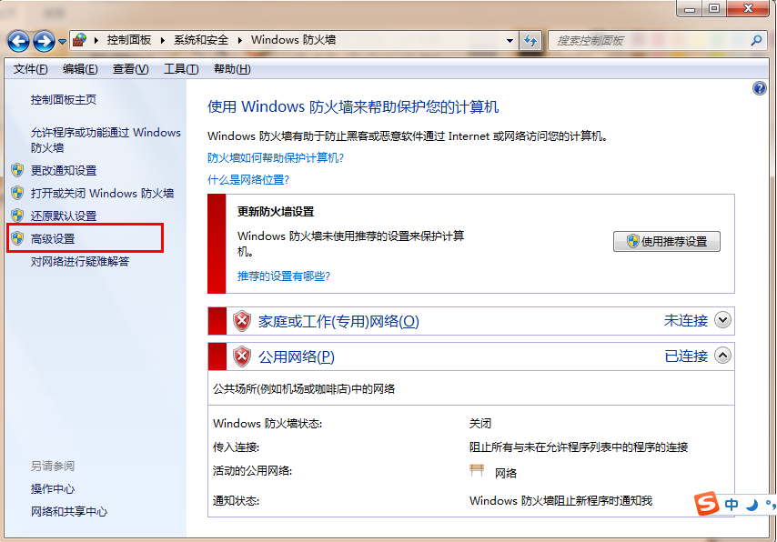
Task: Click 还原默认设置 in left sidebar
Action: point(64,216)
